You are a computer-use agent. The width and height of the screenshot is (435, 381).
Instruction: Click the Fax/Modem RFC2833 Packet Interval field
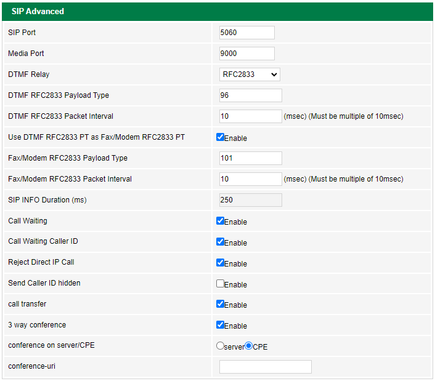click(x=250, y=179)
